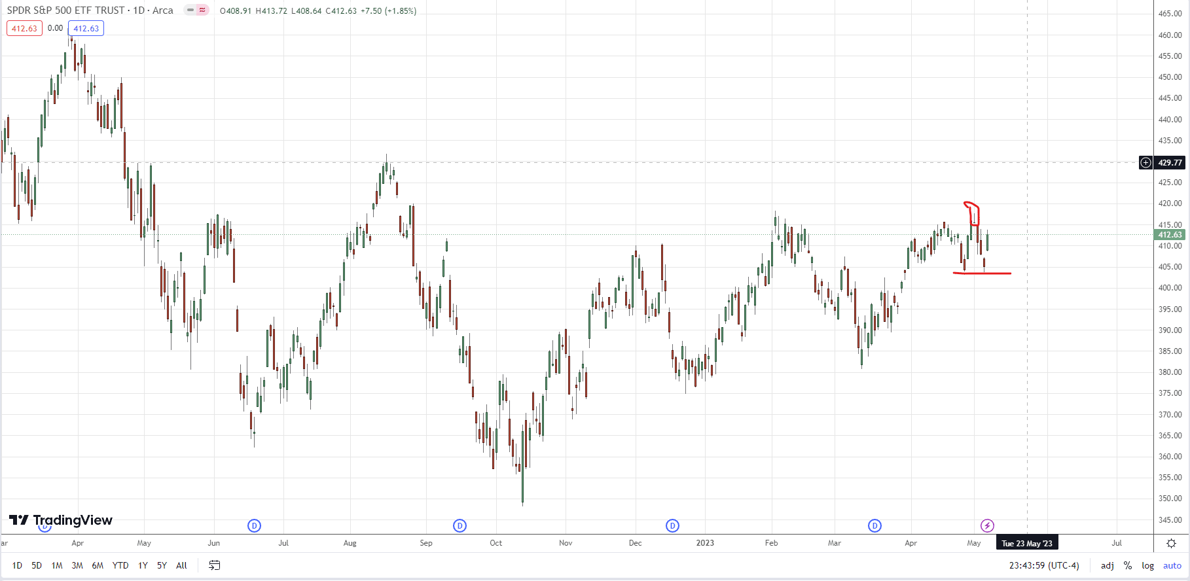Viewport: 1190px width, 581px height.
Task: Click the TradingView logo
Action: (x=61, y=520)
